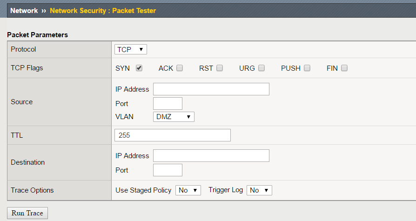Select the Destination IP Address field

tap(211, 156)
